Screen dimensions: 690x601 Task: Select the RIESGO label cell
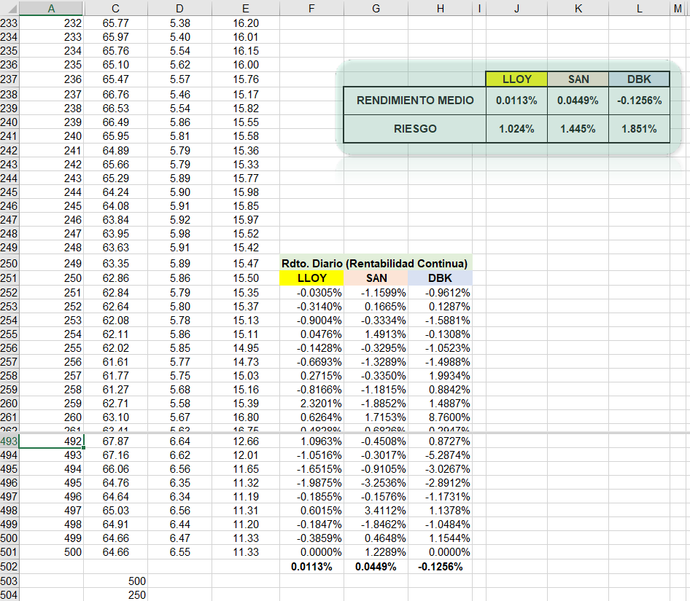tap(414, 129)
